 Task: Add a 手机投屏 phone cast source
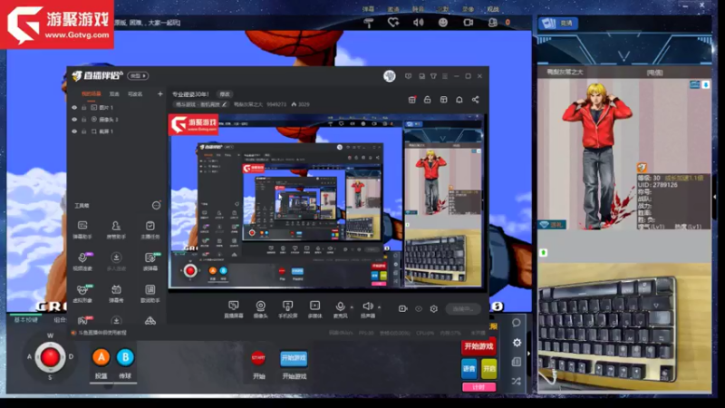[287, 309]
